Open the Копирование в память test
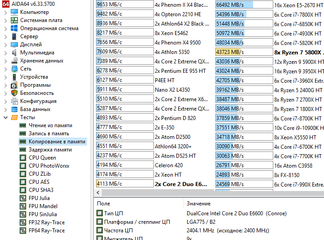 click(x=57, y=142)
